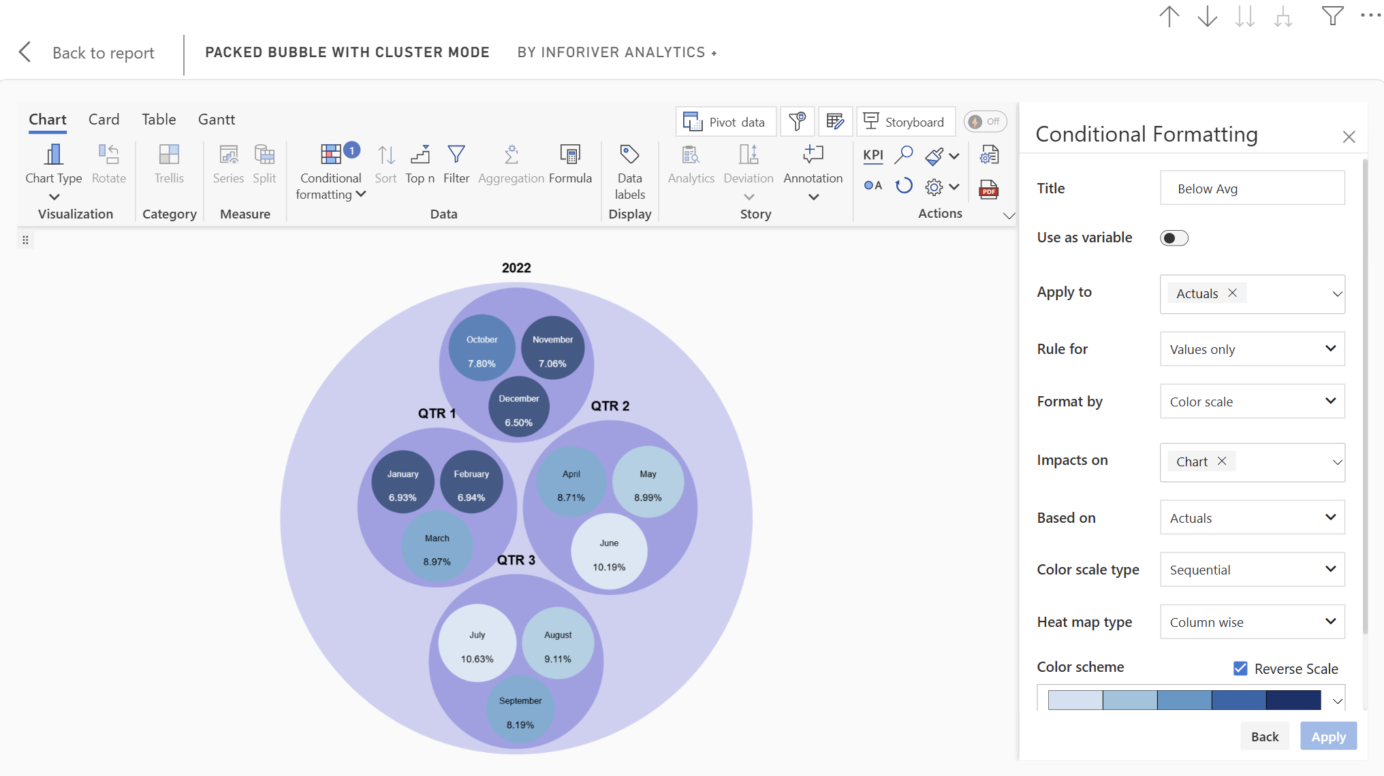Toggle the Use as variable switch
This screenshot has height=776, width=1384.
(1174, 238)
